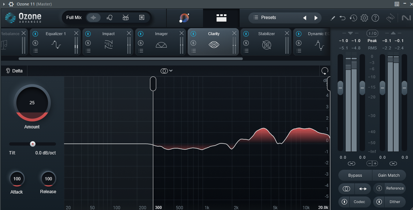Enable the Reference power button
Viewport: 413px width, 210px height.
(x=379, y=188)
